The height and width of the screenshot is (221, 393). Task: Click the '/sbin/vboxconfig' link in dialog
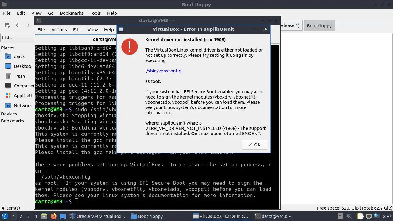164,71
